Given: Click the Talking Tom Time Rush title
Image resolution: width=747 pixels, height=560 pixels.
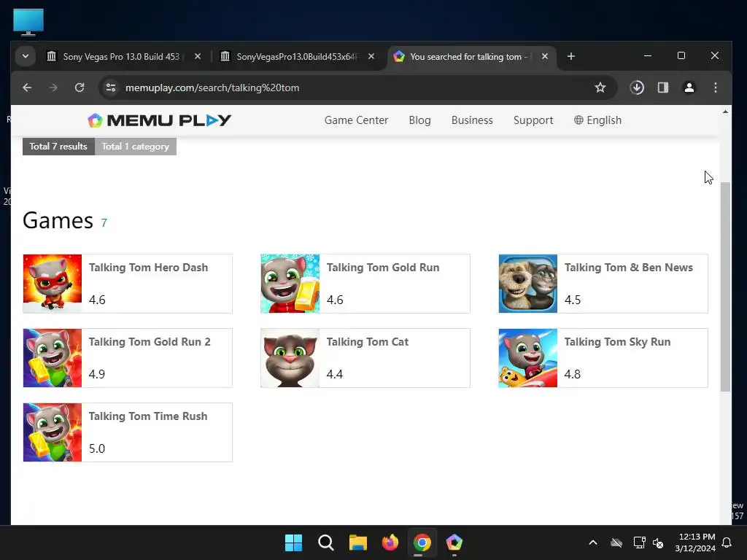Looking at the screenshot, I should (x=148, y=416).
